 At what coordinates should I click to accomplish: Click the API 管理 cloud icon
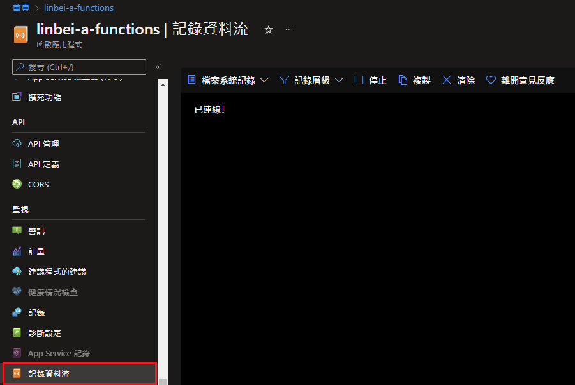(x=17, y=143)
